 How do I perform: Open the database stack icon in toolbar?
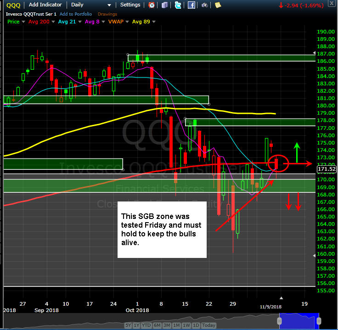coord(165,5)
